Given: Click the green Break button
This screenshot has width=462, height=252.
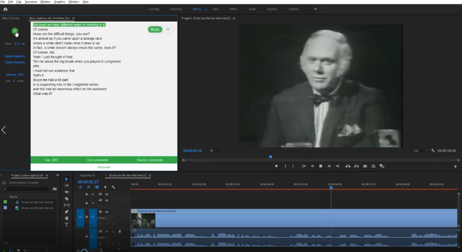Looking at the screenshot, I should click(x=155, y=29).
